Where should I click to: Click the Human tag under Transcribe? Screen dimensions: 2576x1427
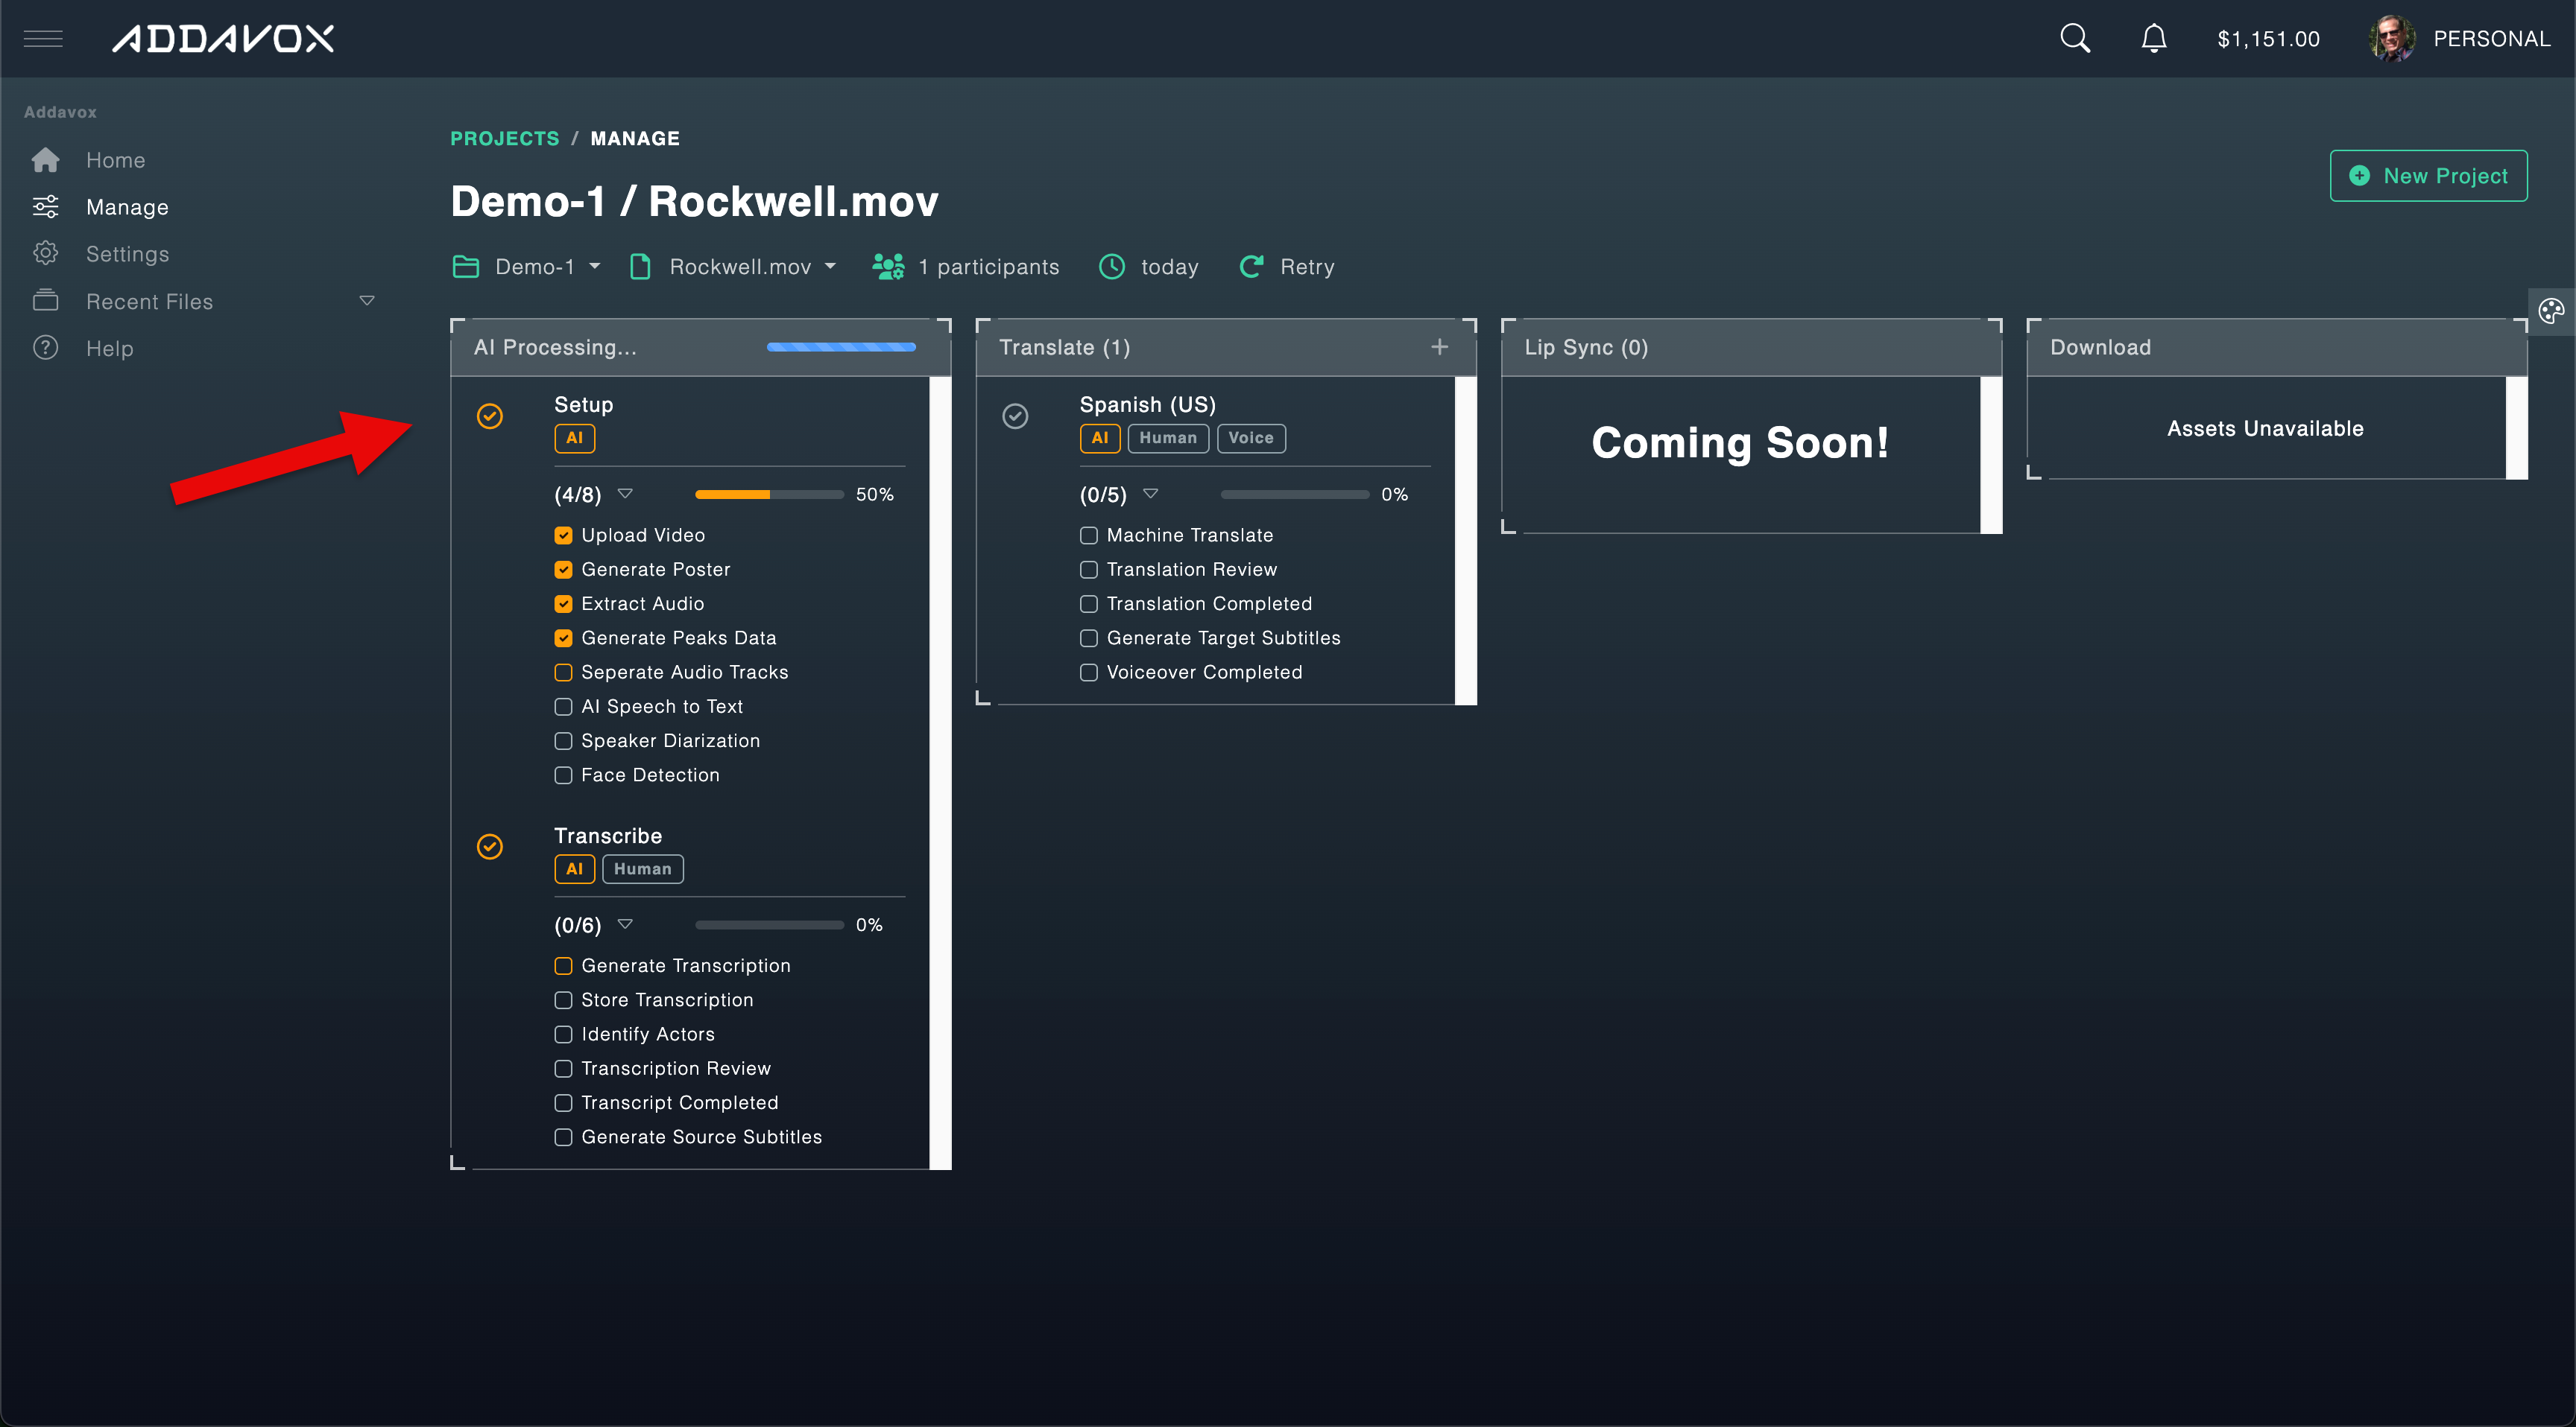pyautogui.click(x=642, y=868)
